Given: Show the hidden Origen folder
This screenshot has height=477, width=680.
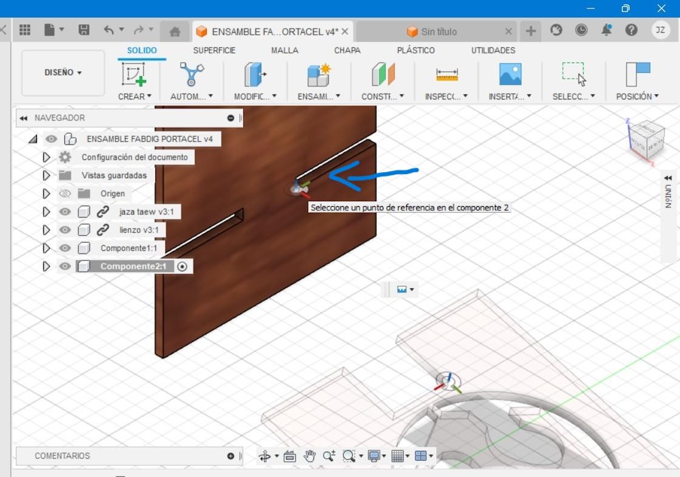Looking at the screenshot, I should [x=65, y=193].
